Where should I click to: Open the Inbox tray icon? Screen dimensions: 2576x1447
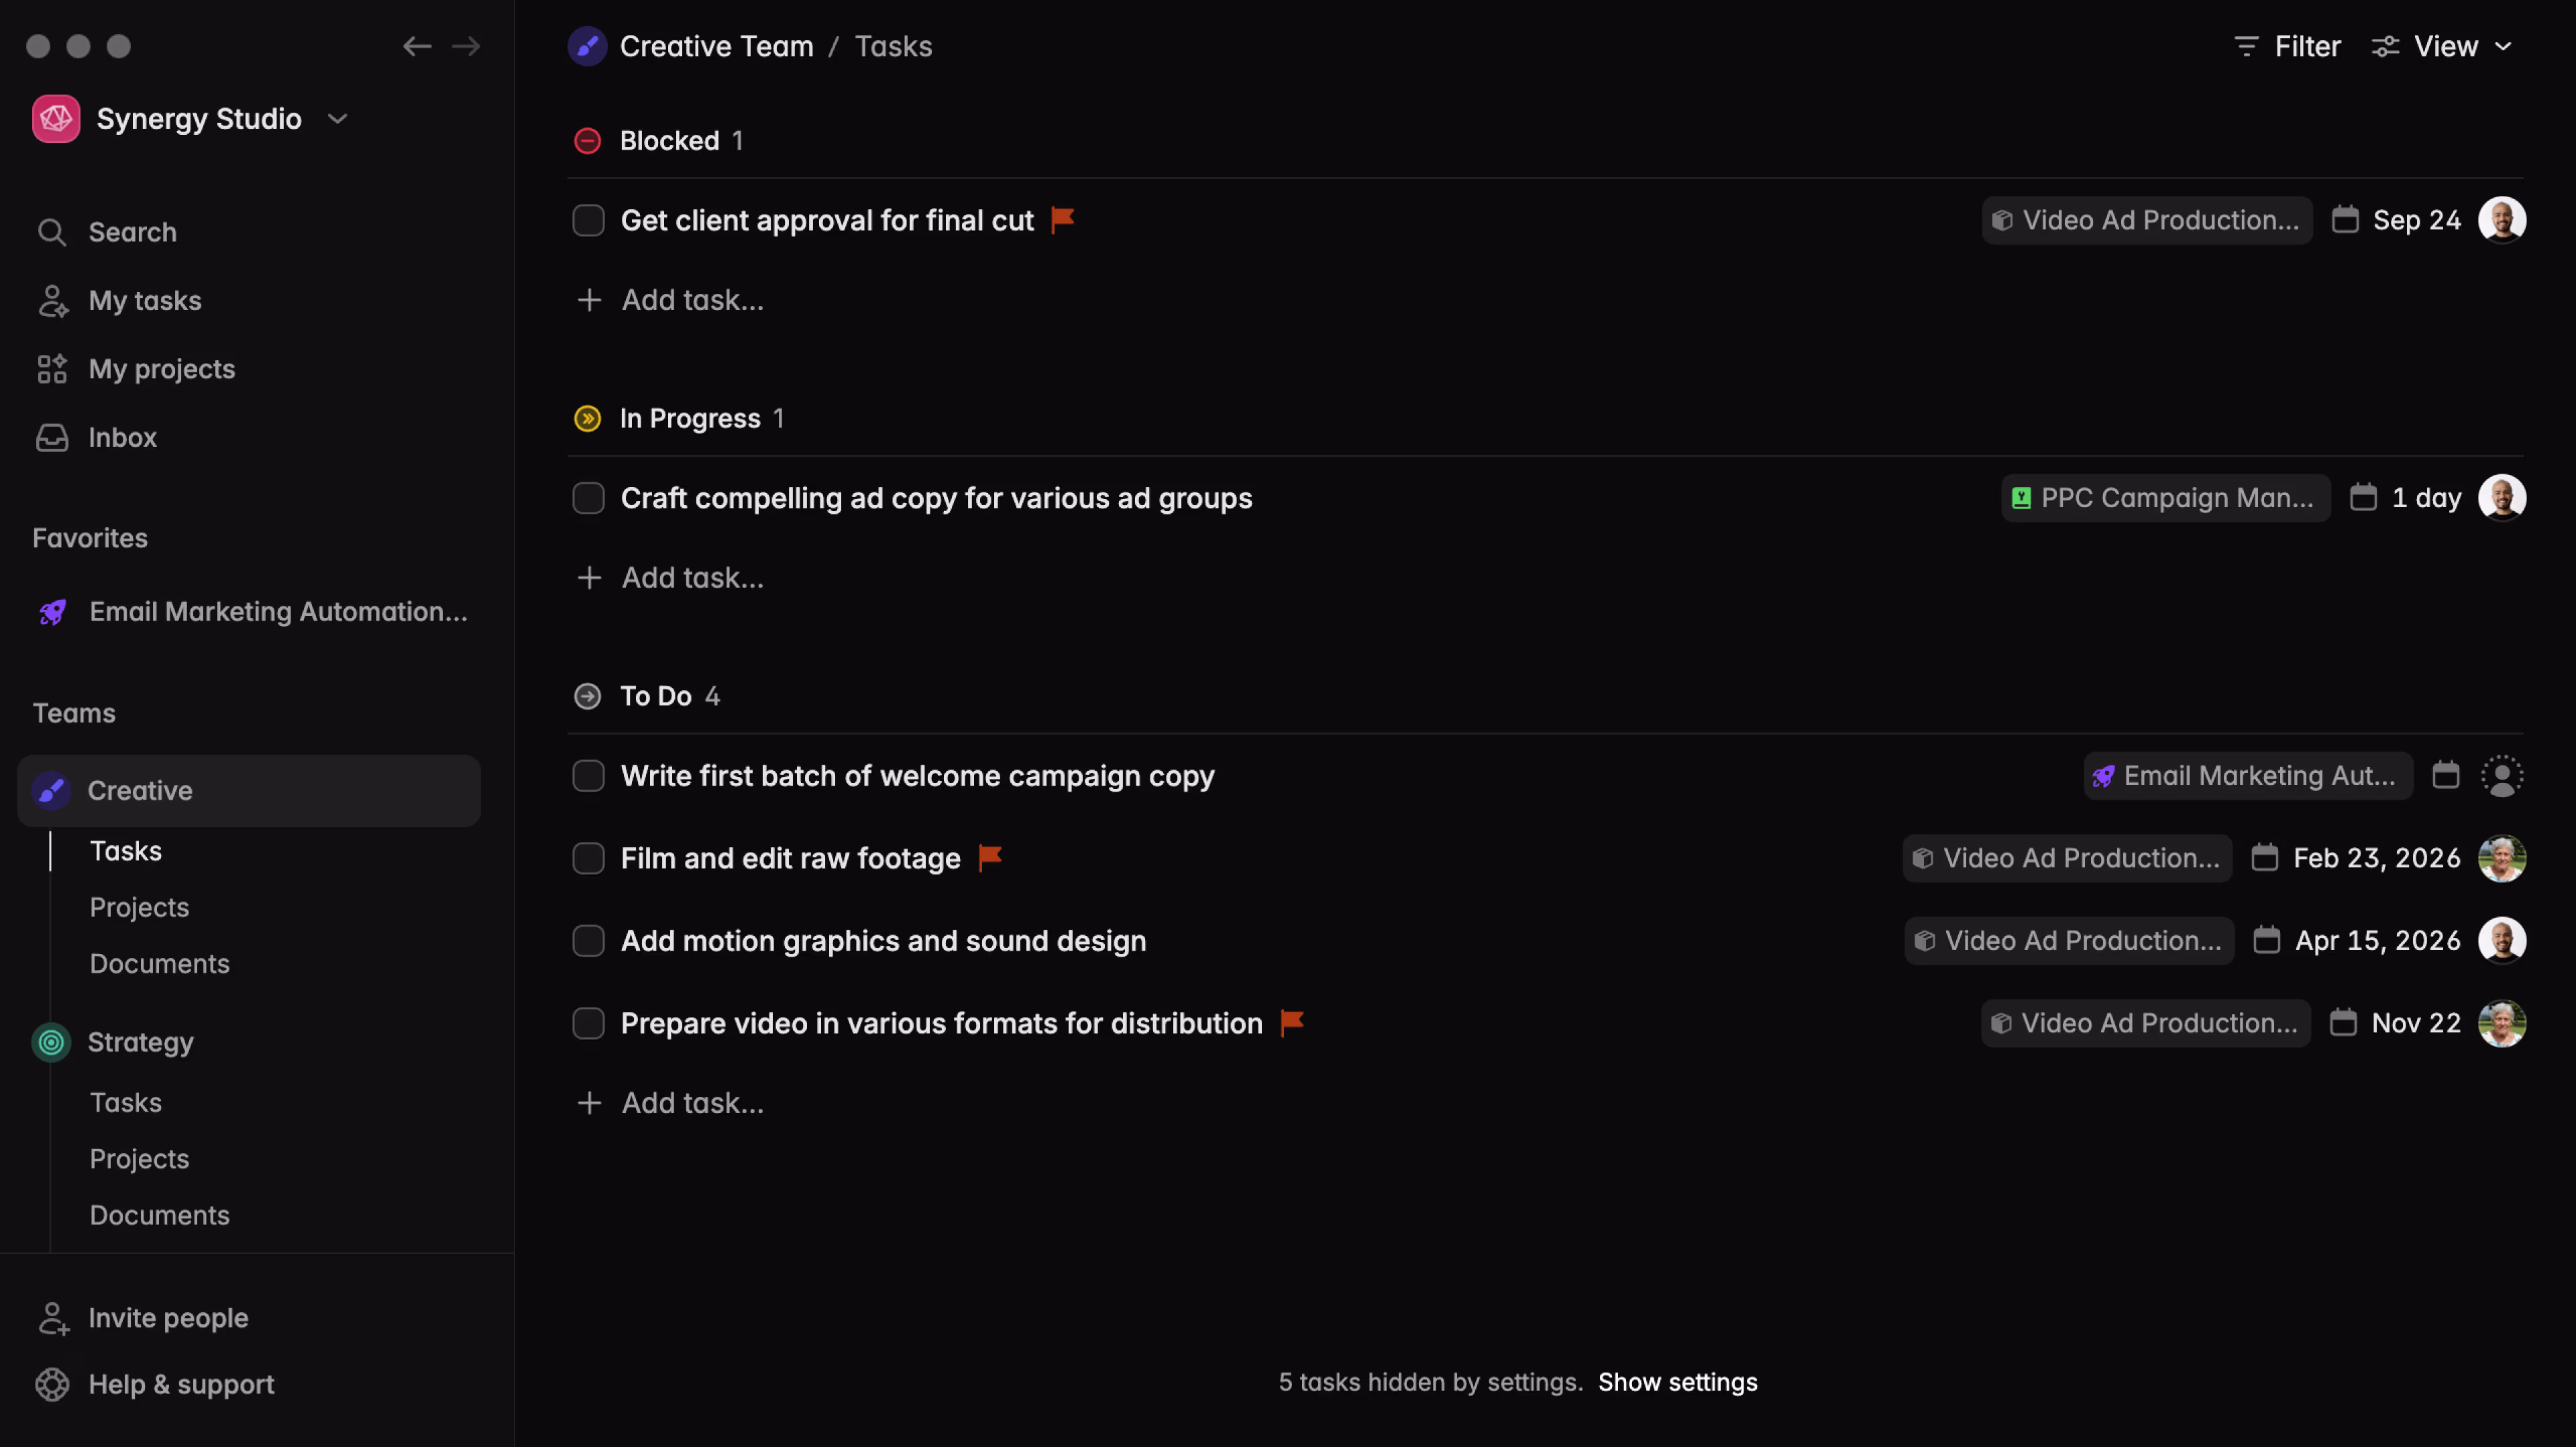pos(52,438)
